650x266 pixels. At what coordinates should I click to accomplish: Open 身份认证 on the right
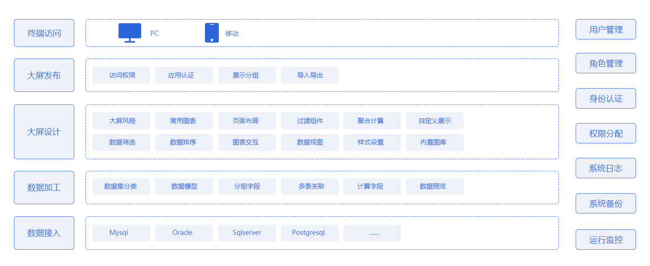coord(606,98)
